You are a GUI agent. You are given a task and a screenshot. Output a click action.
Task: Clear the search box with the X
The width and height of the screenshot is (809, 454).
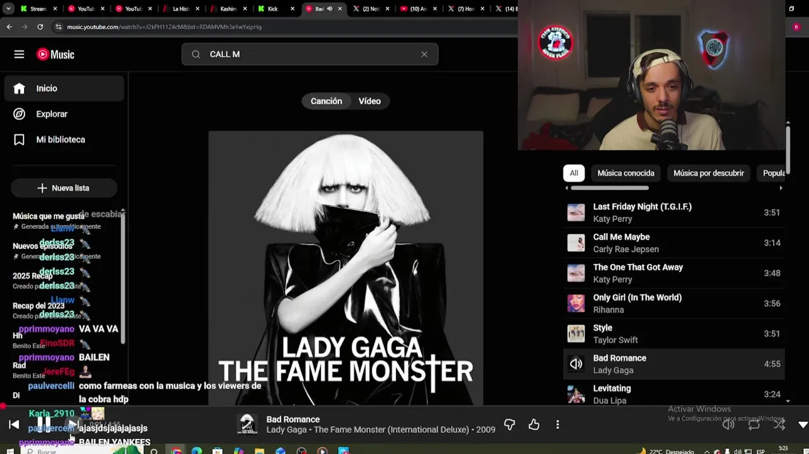(424, 54)
